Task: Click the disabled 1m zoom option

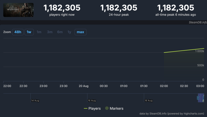Action: pos(39,32)
